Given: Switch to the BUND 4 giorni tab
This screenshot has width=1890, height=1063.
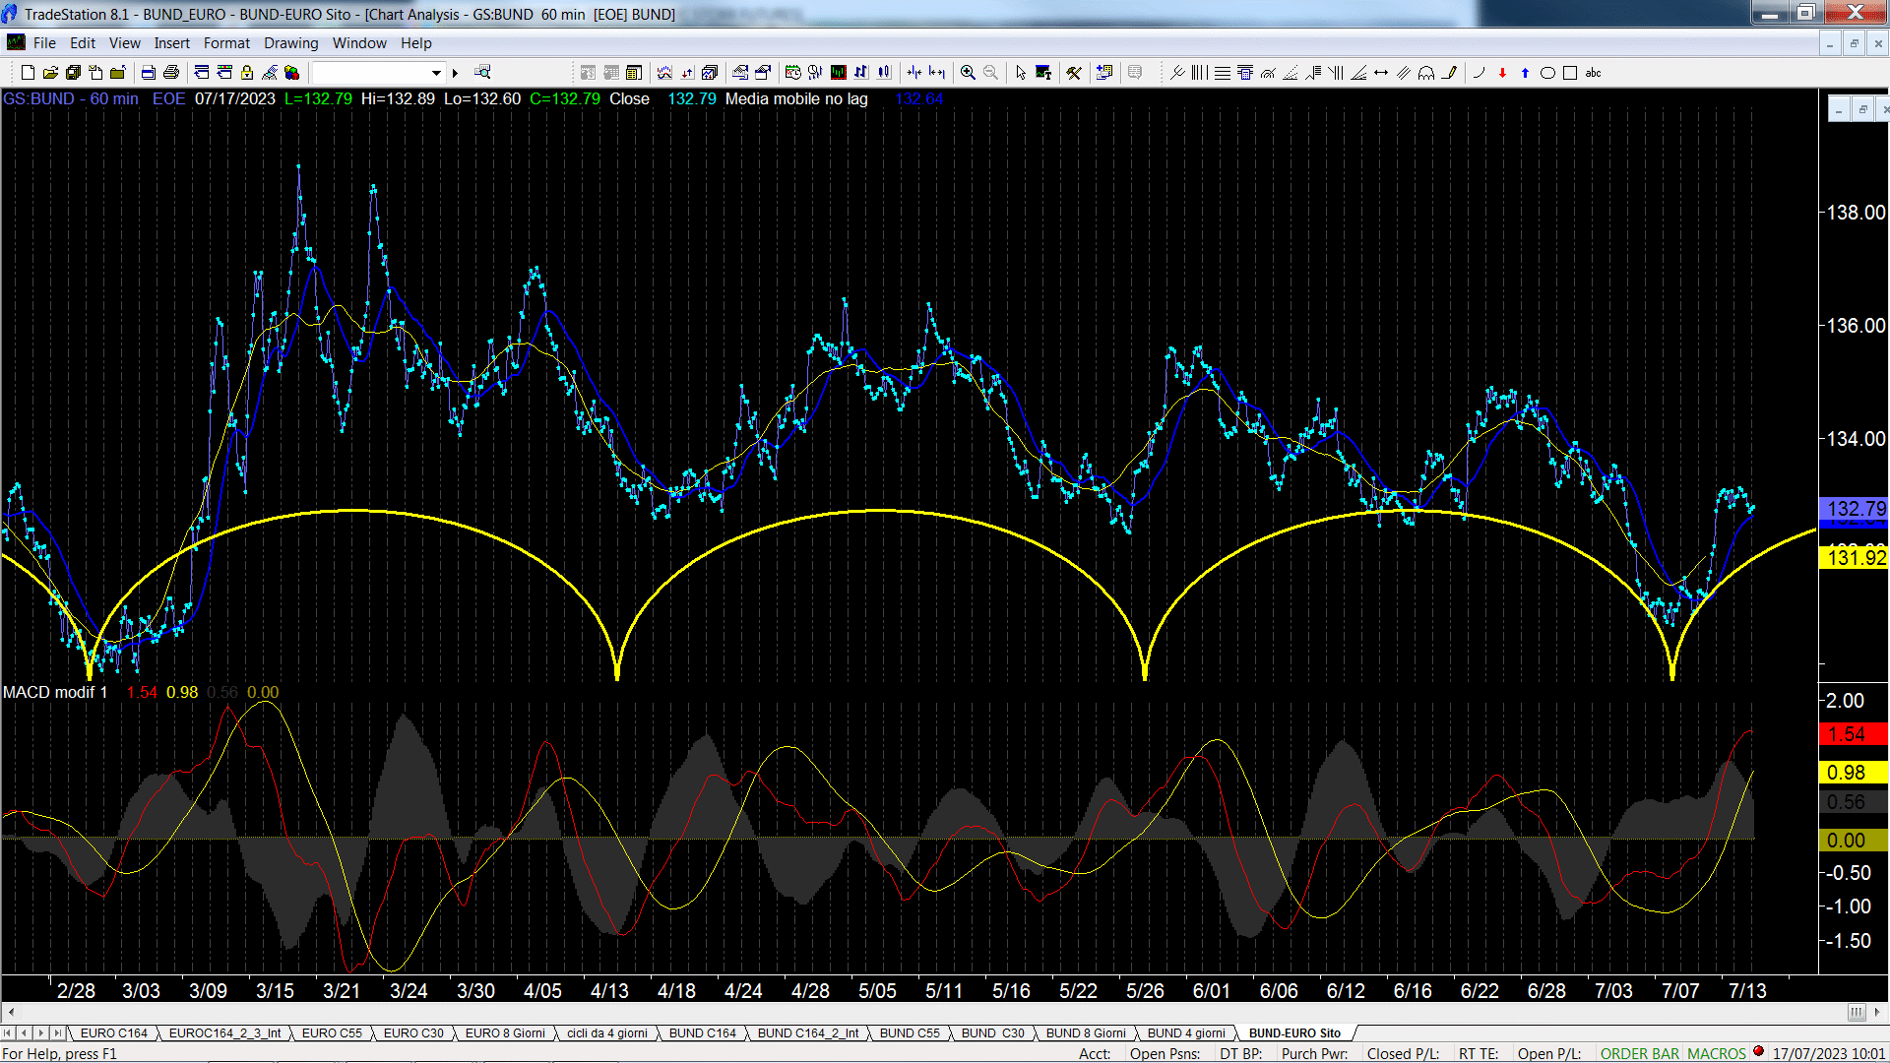Looking at the screenshot, I should [1186, 1032].
